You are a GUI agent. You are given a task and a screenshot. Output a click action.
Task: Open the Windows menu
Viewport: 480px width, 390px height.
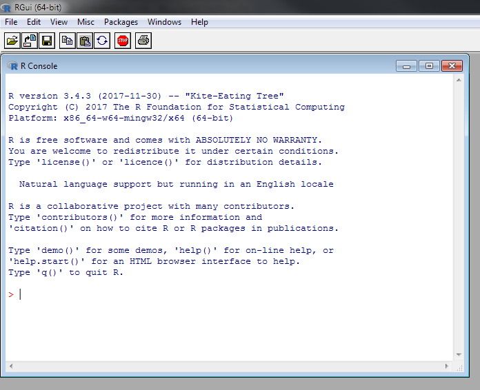pyautogui.click(x=164, y=22)
